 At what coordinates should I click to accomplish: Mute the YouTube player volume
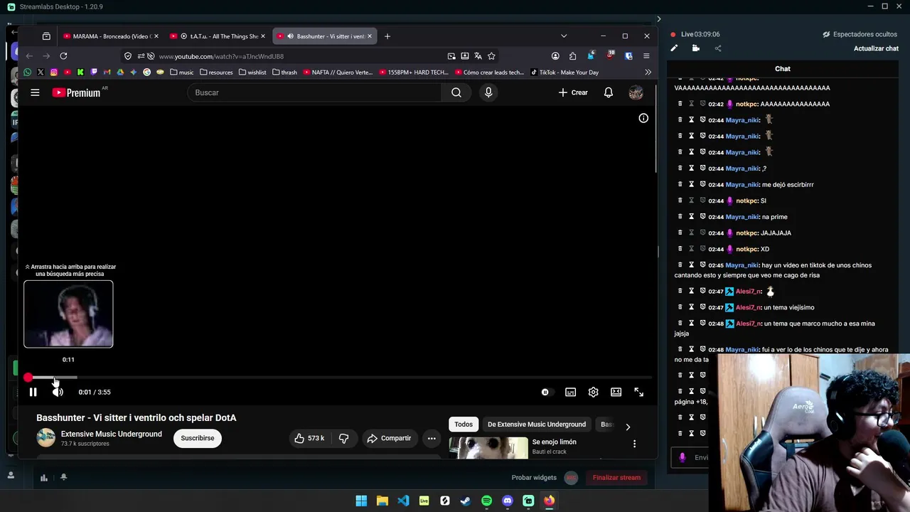click(x=58, y=392)
